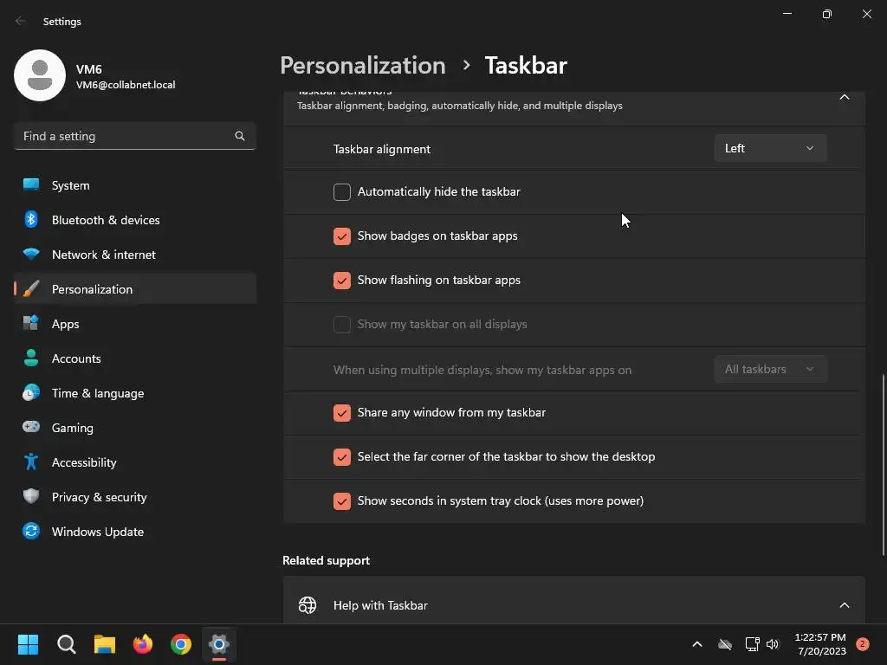Click the Taskbar page title breadcrumb
The image size is (887, 665).
pyautogui.click(x=526, y=66)
